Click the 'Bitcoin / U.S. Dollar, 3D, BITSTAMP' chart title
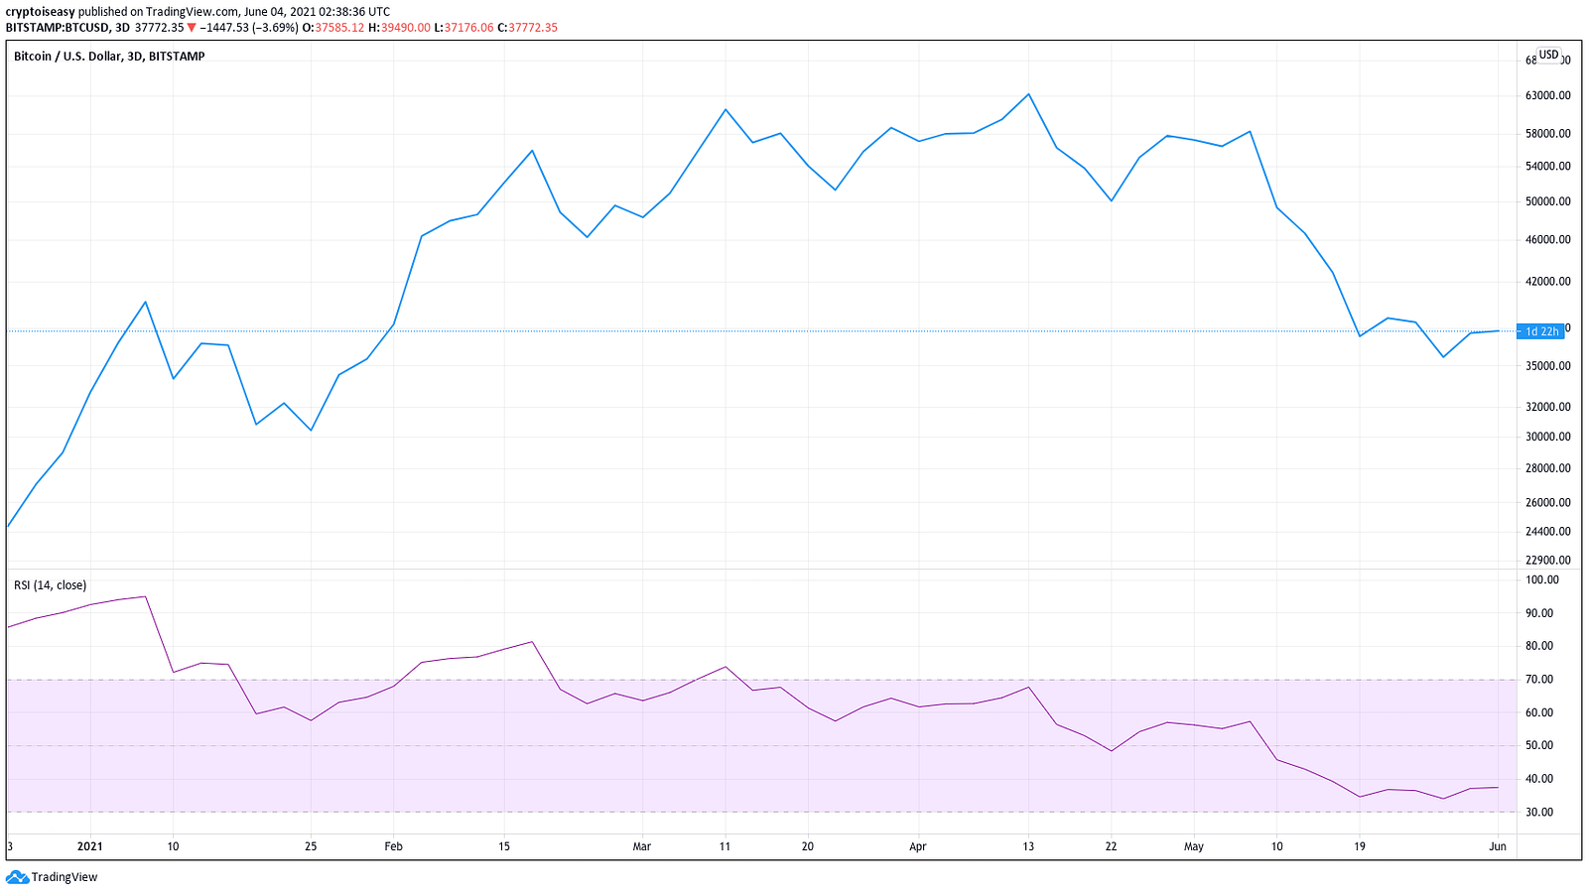The height and width of the screenshot is (894, 1588). tap(109, 57)
